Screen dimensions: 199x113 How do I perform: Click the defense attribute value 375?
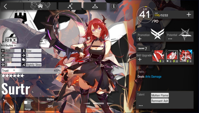[11, 60]
